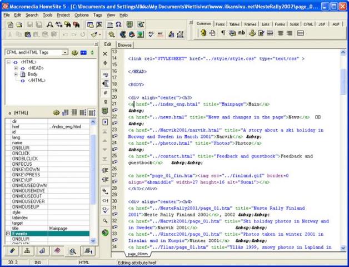Expand the Body node in tag tree
The image size is (349, 267).
click(x=16, y=74)
